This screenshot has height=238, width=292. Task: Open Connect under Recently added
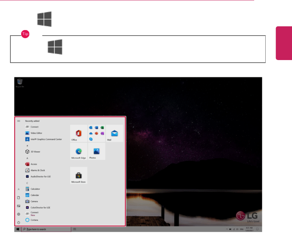click(32, 127)
